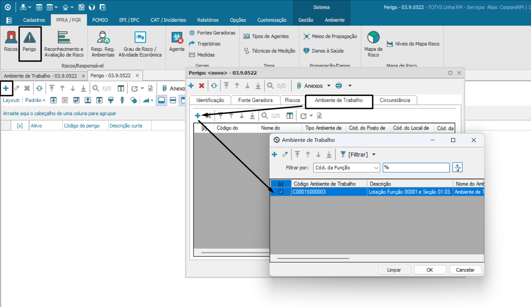Open Reconhecimento e Avaliação de Risco

tap(64, 44)
